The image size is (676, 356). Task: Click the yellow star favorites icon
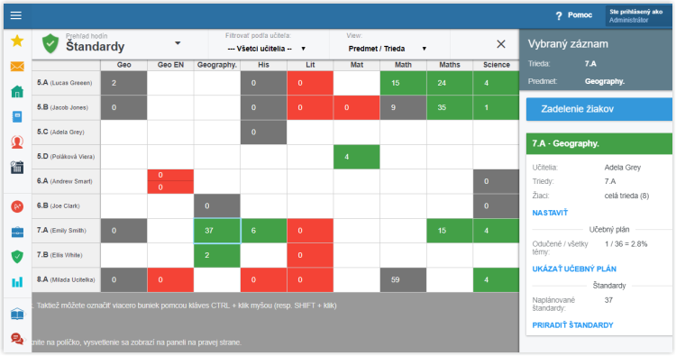coord(17,41)
